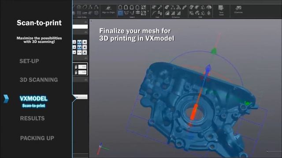Click the Align to Origin tool
The height and width of the screenshot is (158, 282).
[108, 10]
